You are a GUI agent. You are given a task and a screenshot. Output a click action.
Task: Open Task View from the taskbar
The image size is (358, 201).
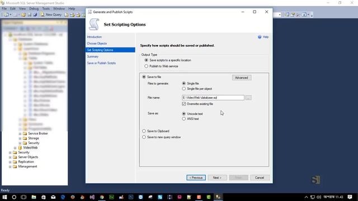[x=23, y=197]
